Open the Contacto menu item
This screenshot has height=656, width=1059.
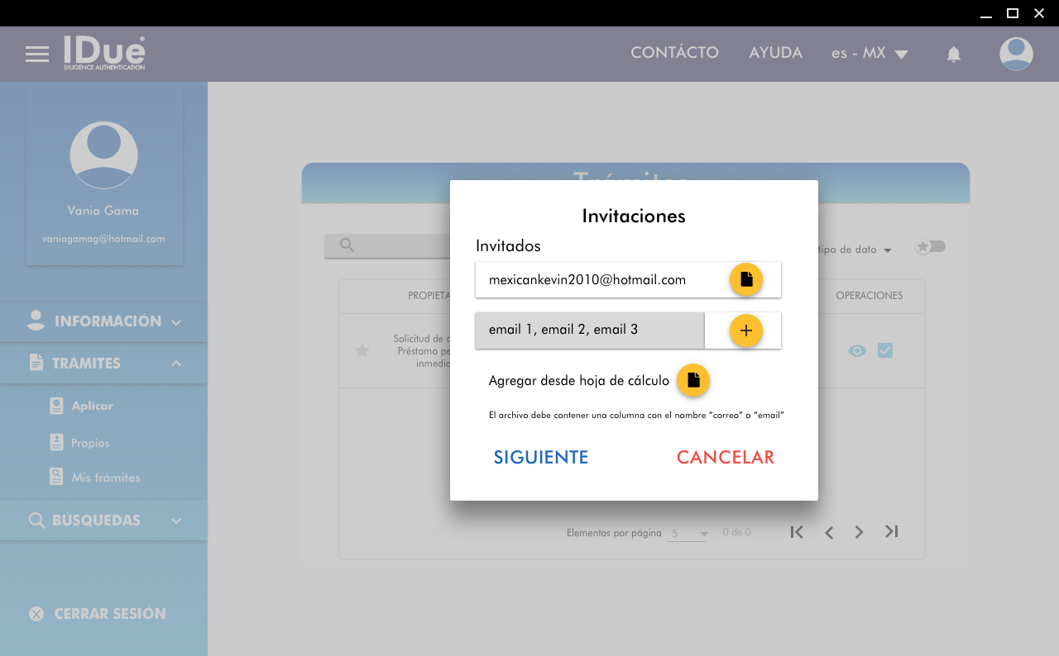pos(674,53)
